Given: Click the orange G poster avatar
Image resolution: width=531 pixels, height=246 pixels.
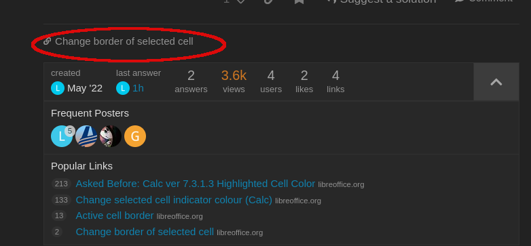Looking at the screenshot, I should pos(135,136).
